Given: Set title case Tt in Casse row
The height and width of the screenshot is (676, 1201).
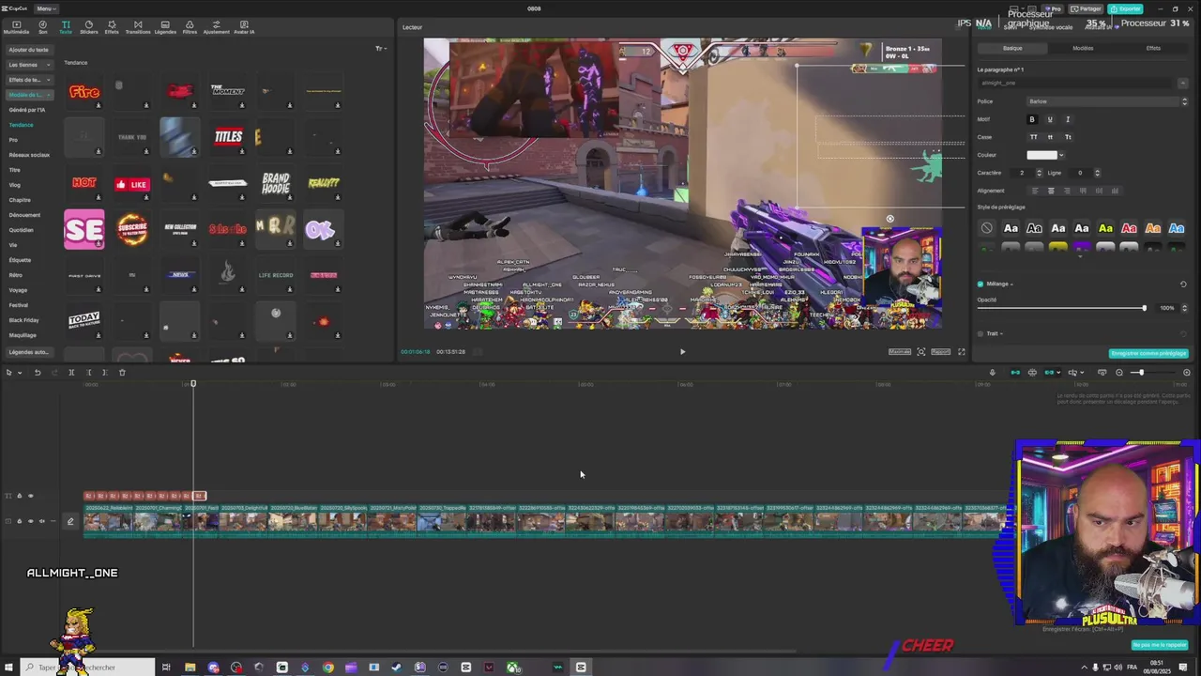Looking at the screenshot, I should (1068, 137).
